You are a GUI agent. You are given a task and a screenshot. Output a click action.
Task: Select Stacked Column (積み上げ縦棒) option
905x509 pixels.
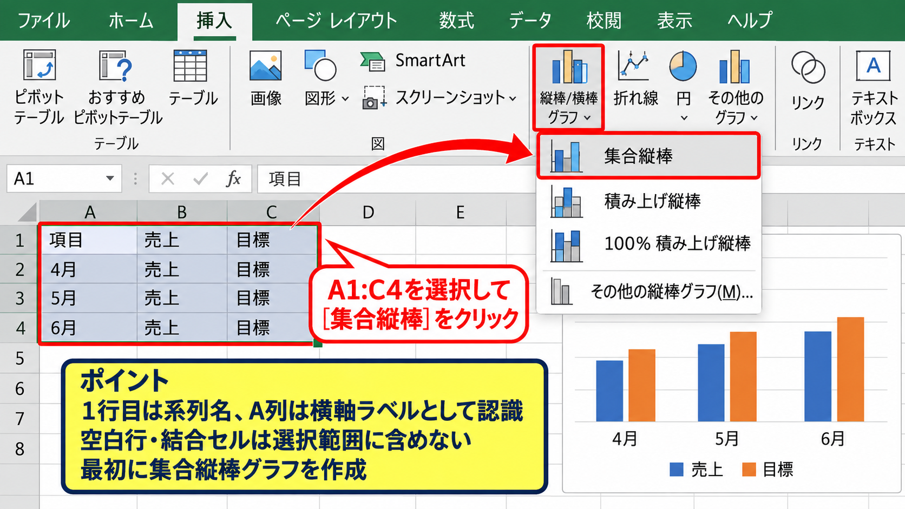pos(648,201)
